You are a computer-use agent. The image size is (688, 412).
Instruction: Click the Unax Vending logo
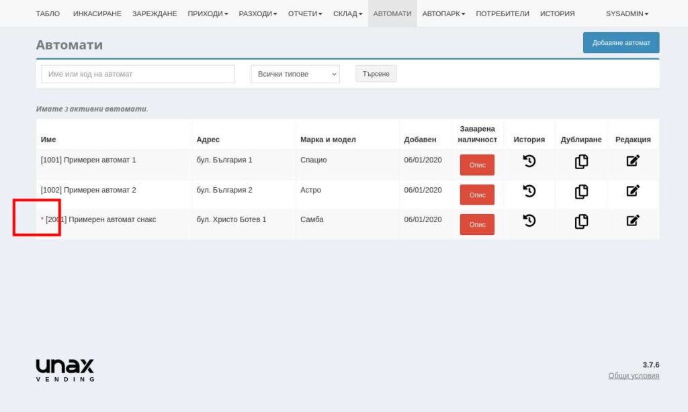tap(65, 370)
